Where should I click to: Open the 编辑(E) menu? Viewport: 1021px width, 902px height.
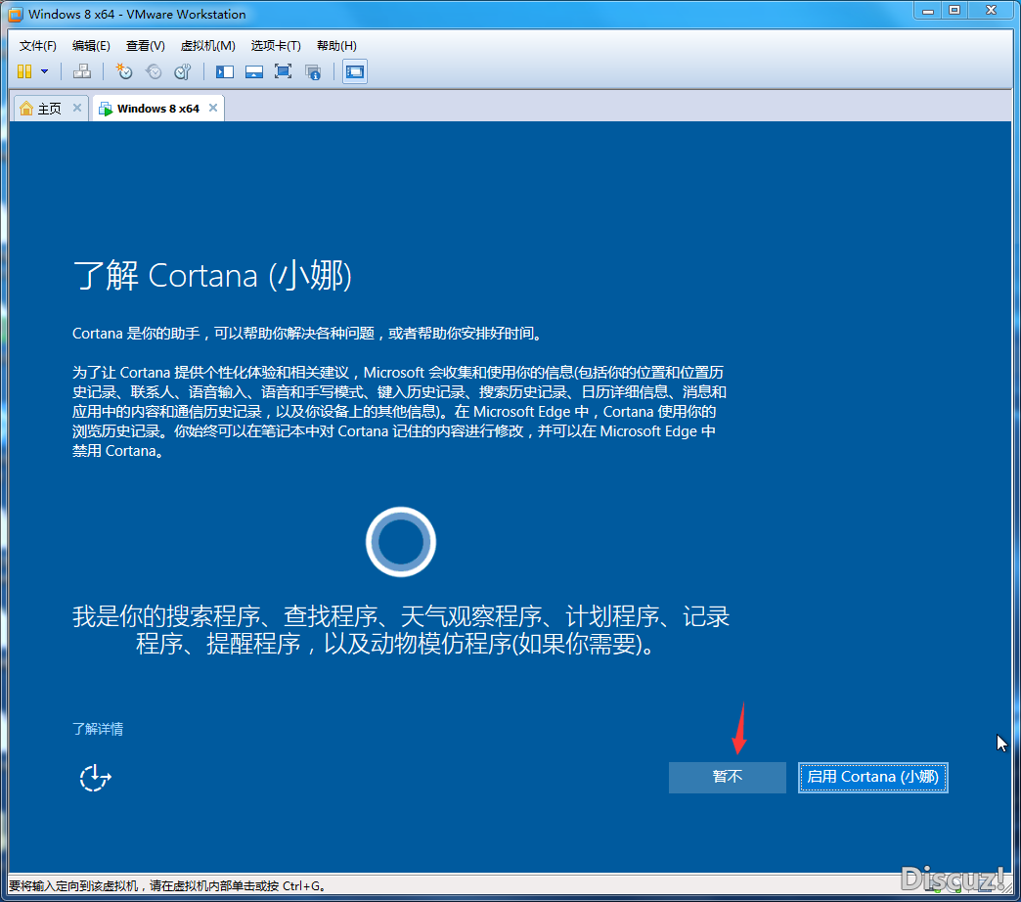(x=91, y=46)
